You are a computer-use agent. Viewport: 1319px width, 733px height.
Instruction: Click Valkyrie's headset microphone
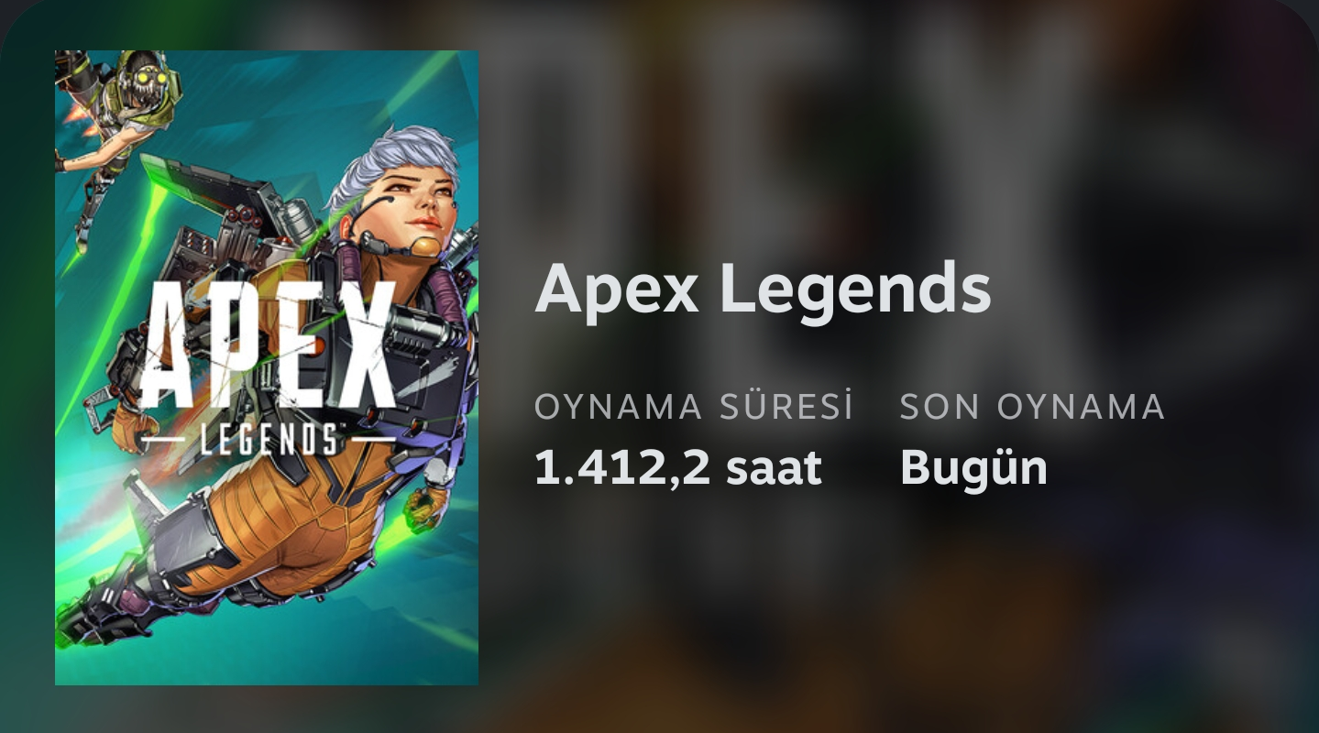[x=424, y=246]
